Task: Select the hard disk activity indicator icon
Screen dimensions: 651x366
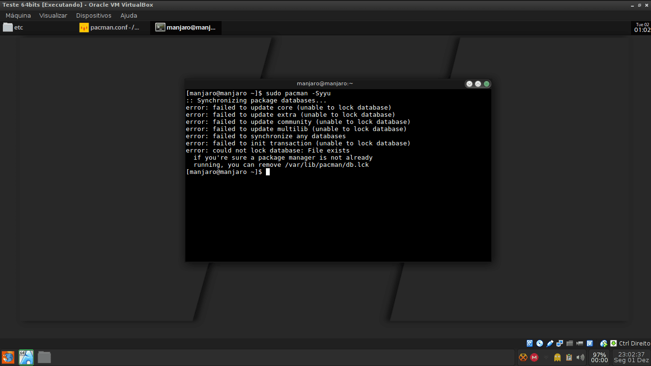Action: point(529,343)
